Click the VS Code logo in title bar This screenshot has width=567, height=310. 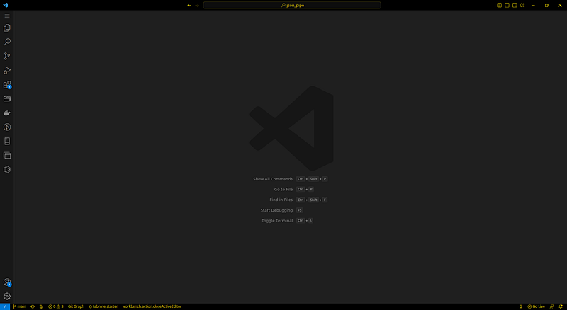tap(5, 5)
